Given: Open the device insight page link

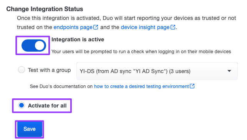Looking at the screenshot, I should tap(145, 27).
